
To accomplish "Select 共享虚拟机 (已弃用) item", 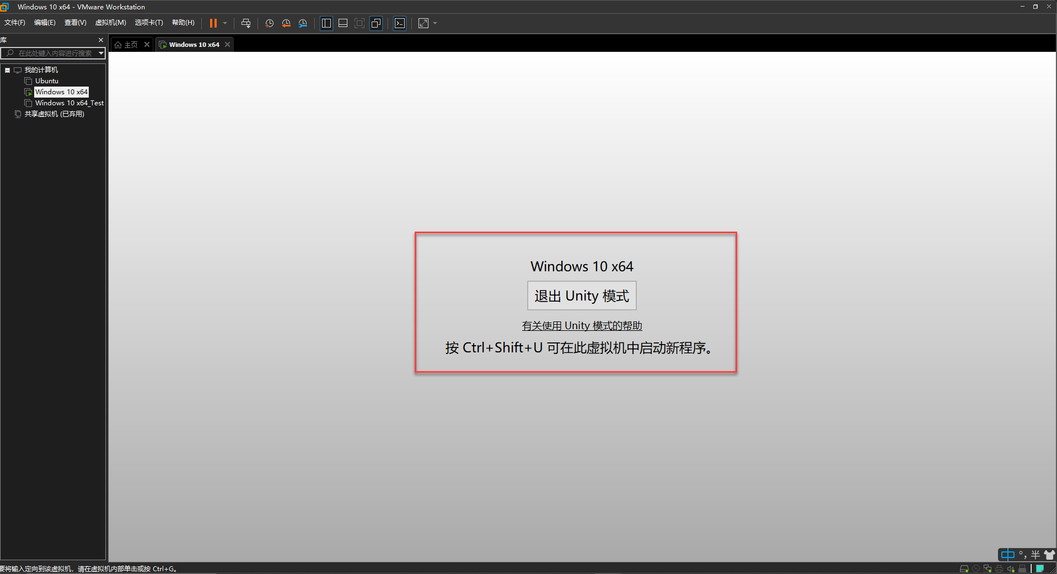I will [x=54, y=114].
